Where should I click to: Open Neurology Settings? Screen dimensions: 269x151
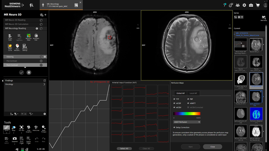25,46
